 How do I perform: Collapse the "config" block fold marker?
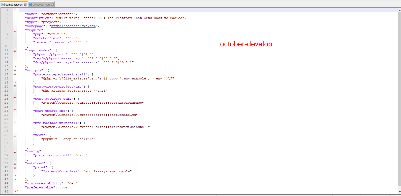pos(15,151)
